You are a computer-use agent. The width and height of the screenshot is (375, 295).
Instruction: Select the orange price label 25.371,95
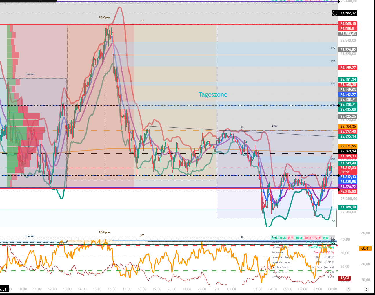(348, 146)
